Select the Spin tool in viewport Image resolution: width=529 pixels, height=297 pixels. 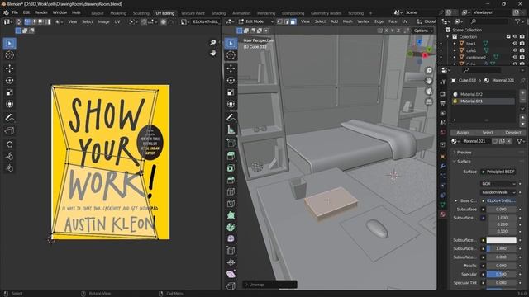pyautogui.click(x=231, y=227)
